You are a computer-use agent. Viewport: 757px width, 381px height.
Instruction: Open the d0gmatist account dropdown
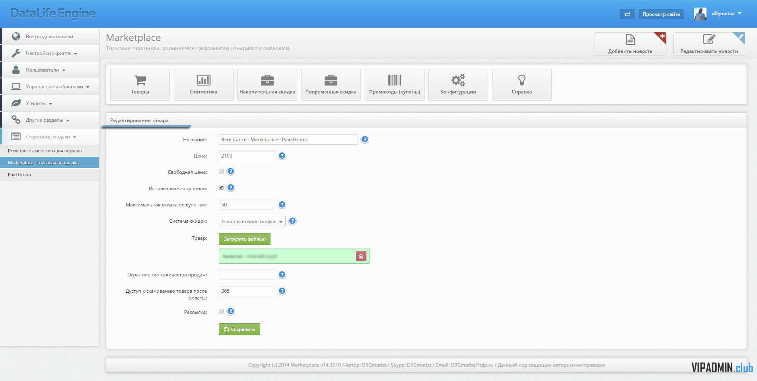click(x=726, y=14)
